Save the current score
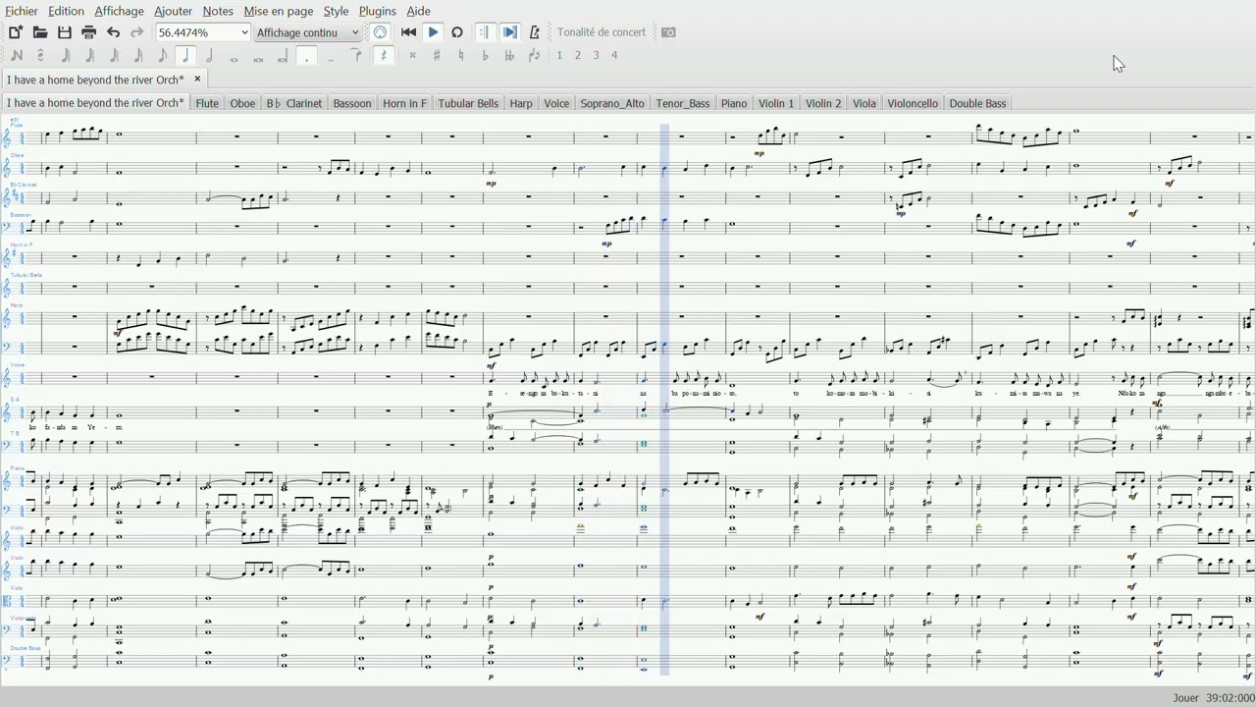 [65, 32]
